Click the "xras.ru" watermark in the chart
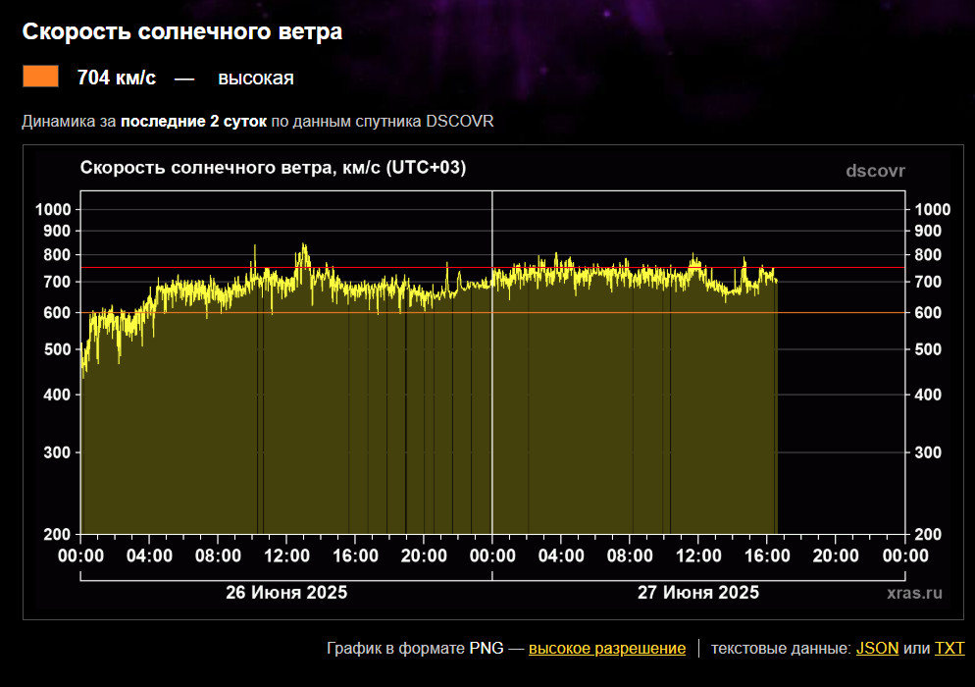Screen dimensions: 975x687 pos(913,593)
